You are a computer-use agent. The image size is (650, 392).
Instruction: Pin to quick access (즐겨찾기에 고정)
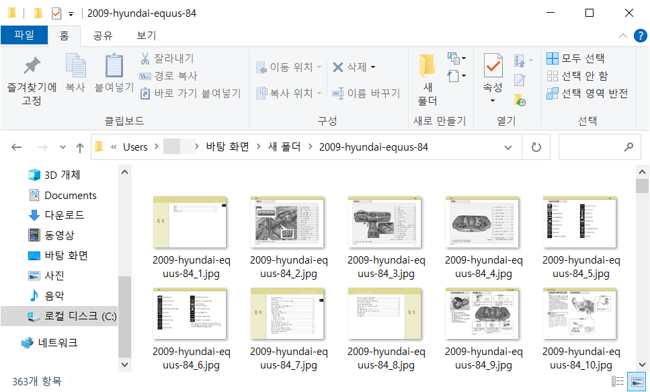(x=32, y=81)
